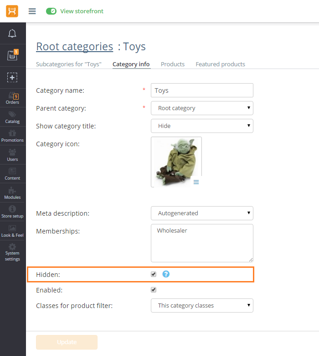Open Orders in the sidebar

tap(12, 98)
